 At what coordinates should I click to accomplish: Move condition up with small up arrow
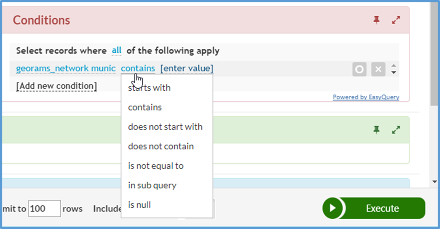point(394,66)
